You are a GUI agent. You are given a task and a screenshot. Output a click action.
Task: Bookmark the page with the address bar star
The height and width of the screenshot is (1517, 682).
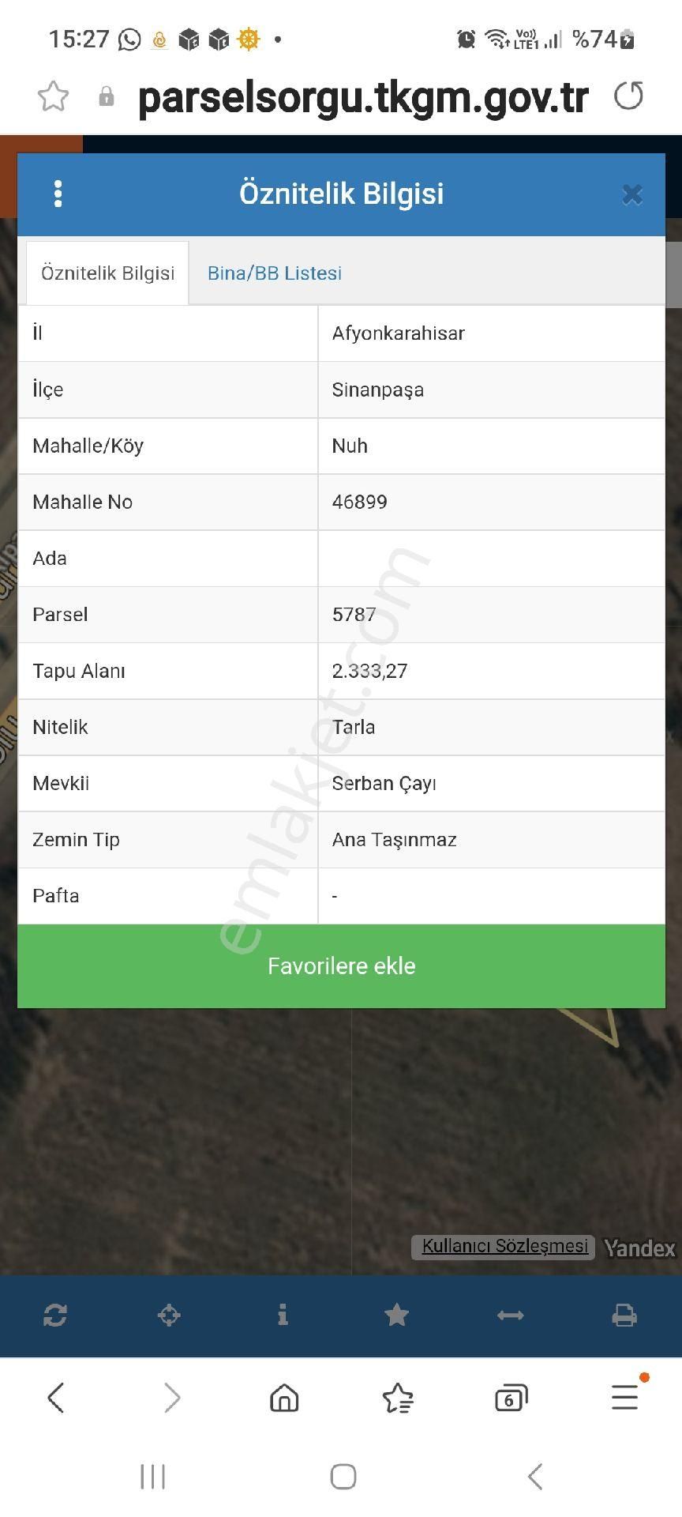[x=53, y=96]
